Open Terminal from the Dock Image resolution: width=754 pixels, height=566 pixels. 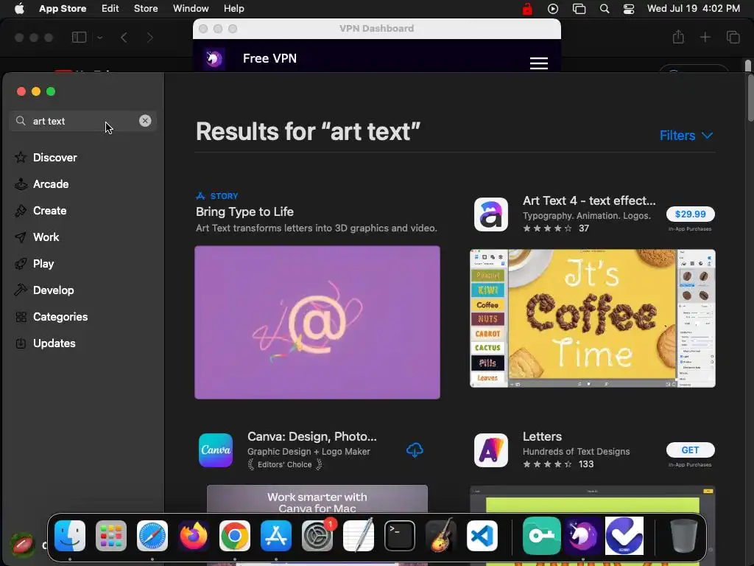pos(400,536)
